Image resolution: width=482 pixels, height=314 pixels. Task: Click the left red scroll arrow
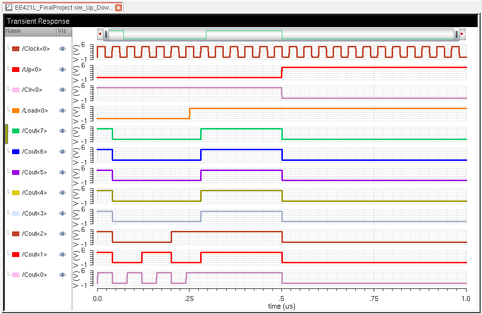pos(100,34)
